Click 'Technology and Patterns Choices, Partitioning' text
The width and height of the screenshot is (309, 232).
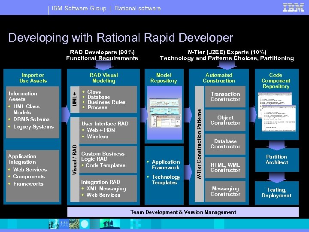227,58
